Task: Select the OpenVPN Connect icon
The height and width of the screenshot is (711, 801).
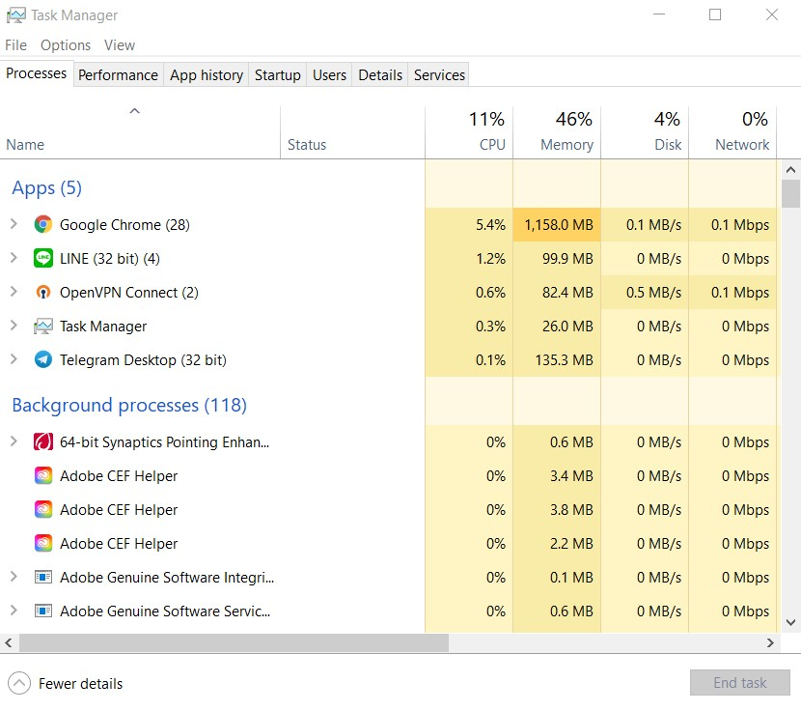Action: click(43, 292)
